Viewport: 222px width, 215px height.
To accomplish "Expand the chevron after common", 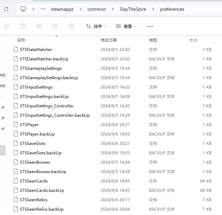I will [x=113, y=9].
